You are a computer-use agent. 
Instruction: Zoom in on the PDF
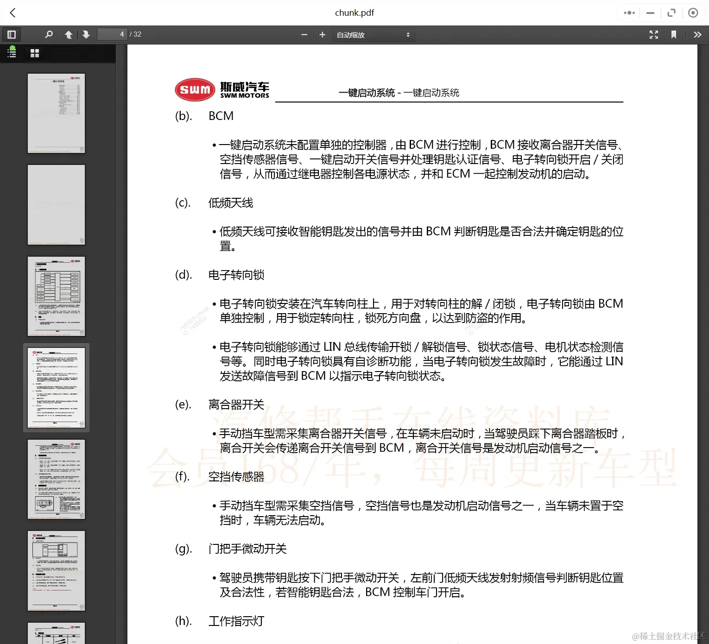point(322,34)
